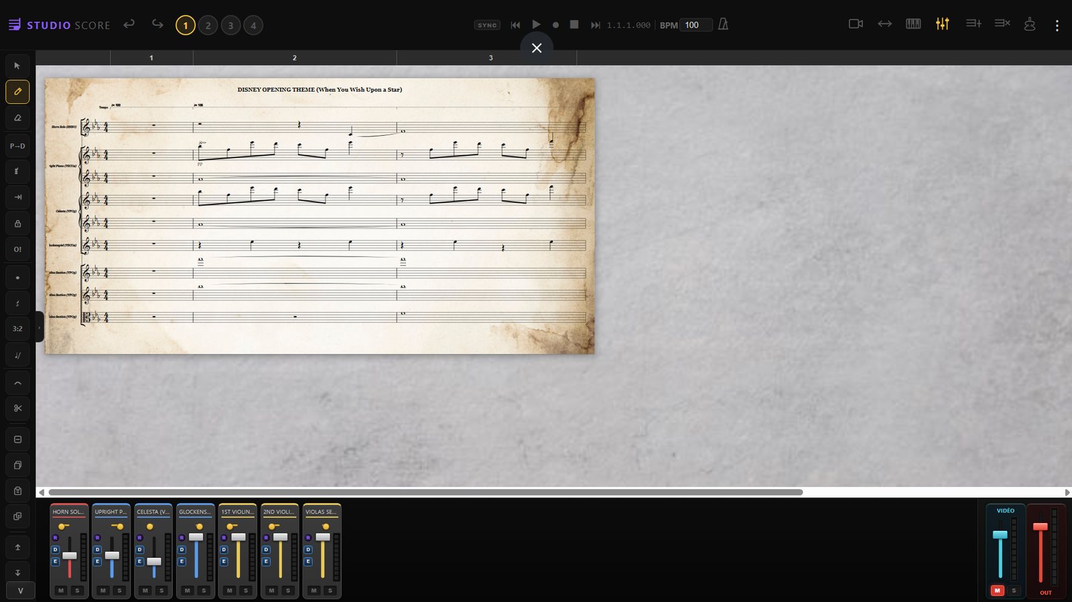Screen dimensions: 1072x602
Task: Click the play button
Action: [536, 24]
